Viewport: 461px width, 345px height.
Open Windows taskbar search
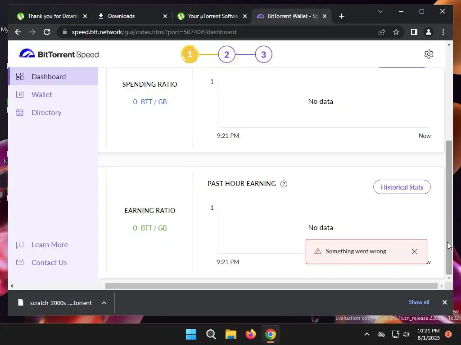point(211,334)
